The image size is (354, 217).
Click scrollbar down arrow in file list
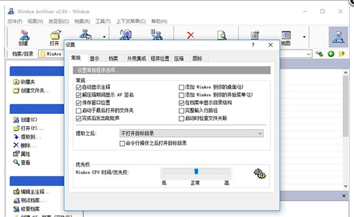click(x=345, y=186)
